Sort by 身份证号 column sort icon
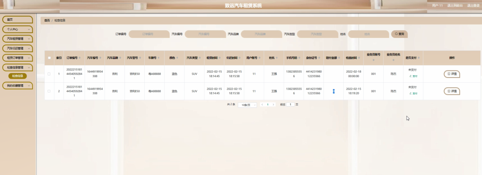 click(320, 58)
